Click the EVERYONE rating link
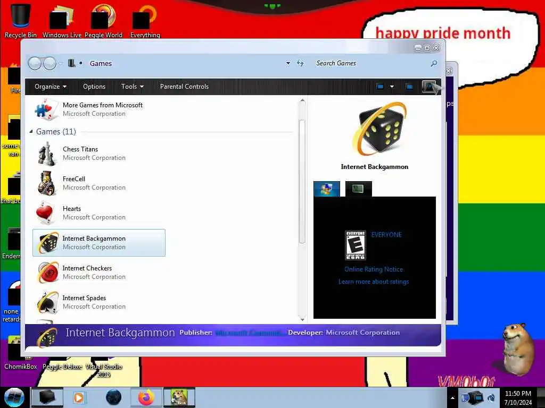The image size is (545, 408). tap(386, 235)
